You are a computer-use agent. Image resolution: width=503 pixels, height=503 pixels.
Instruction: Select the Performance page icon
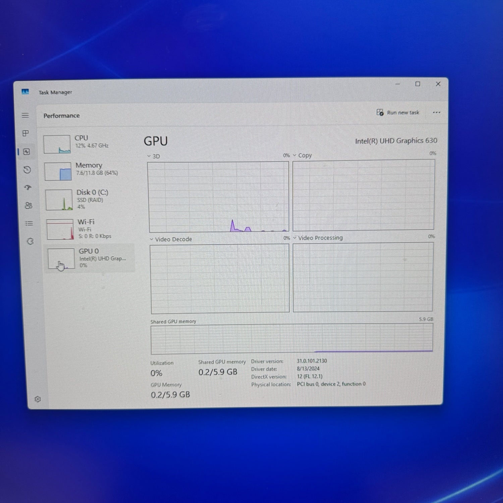coord(27,152)
